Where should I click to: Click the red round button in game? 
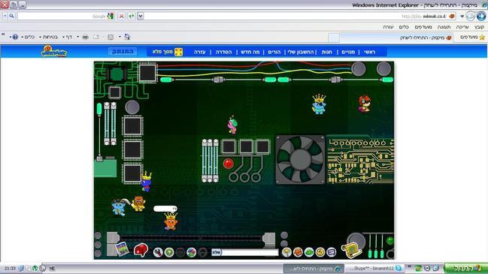(x=228, y=164)
